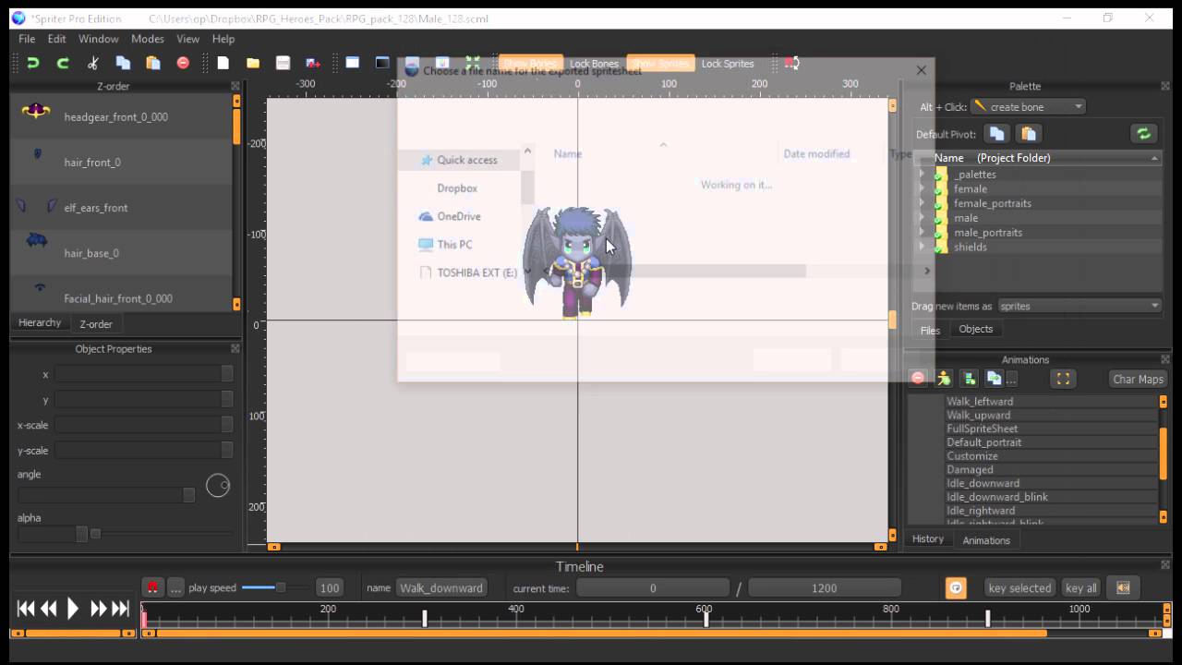Screen dimensions: 1182x665
Task: Expand the male folder in Palette
Action: (x=922, y=218)
